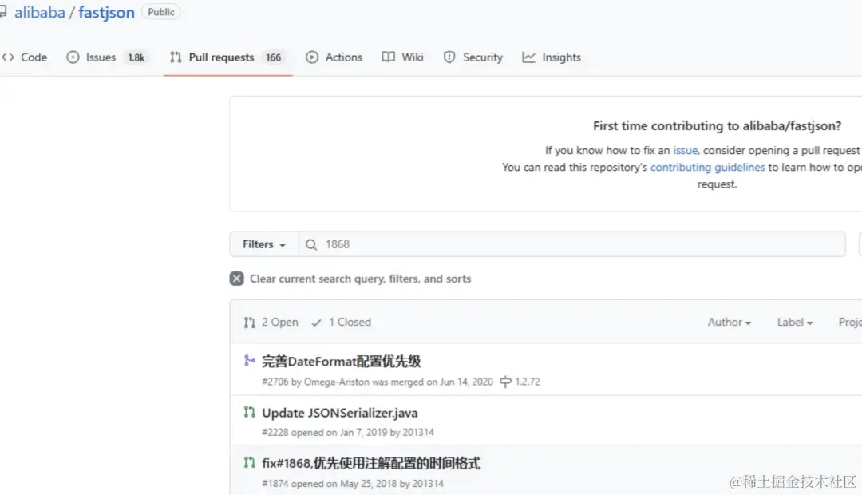Follow the 'issue' link in the contributing notice
Viewport: 862px width, 495px height.
[685, 150]
